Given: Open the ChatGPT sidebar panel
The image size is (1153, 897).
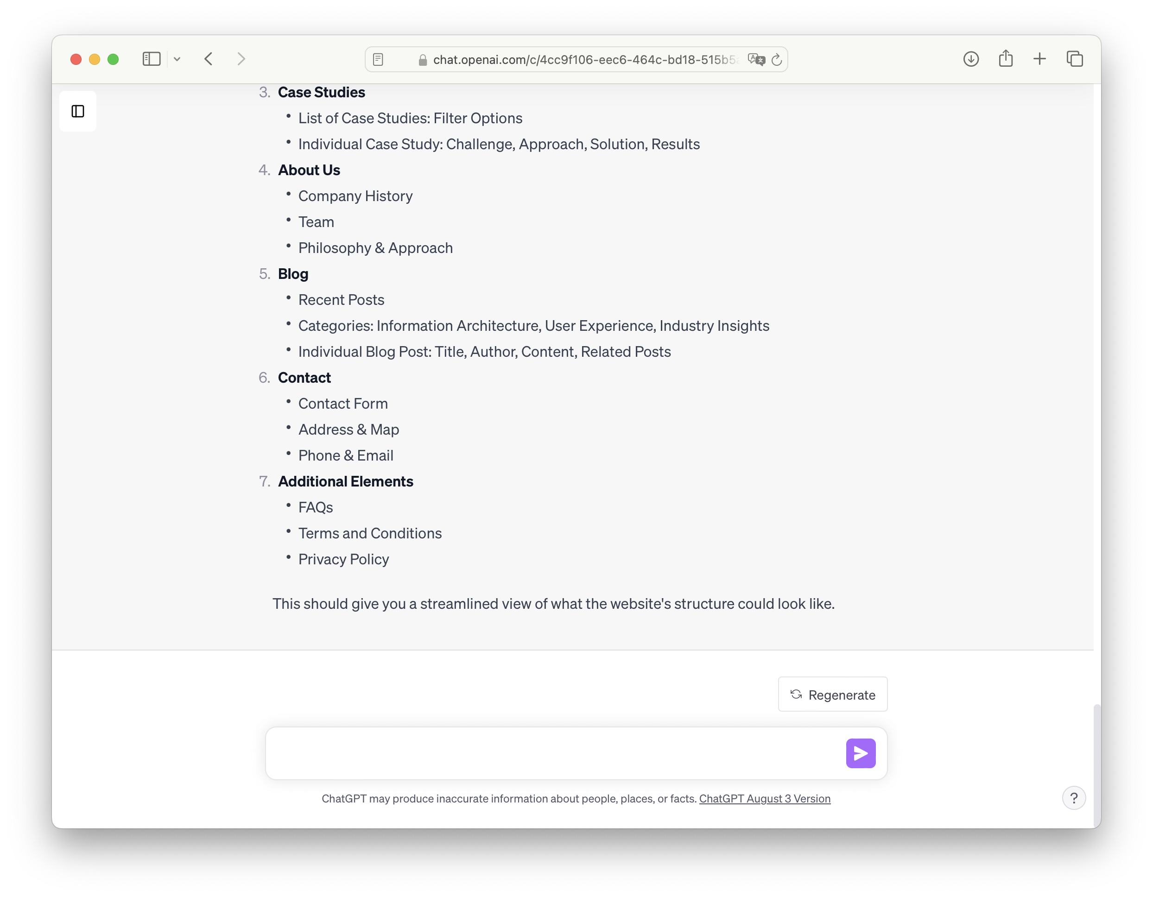Looking at the screenshot, I should [77, 111].
